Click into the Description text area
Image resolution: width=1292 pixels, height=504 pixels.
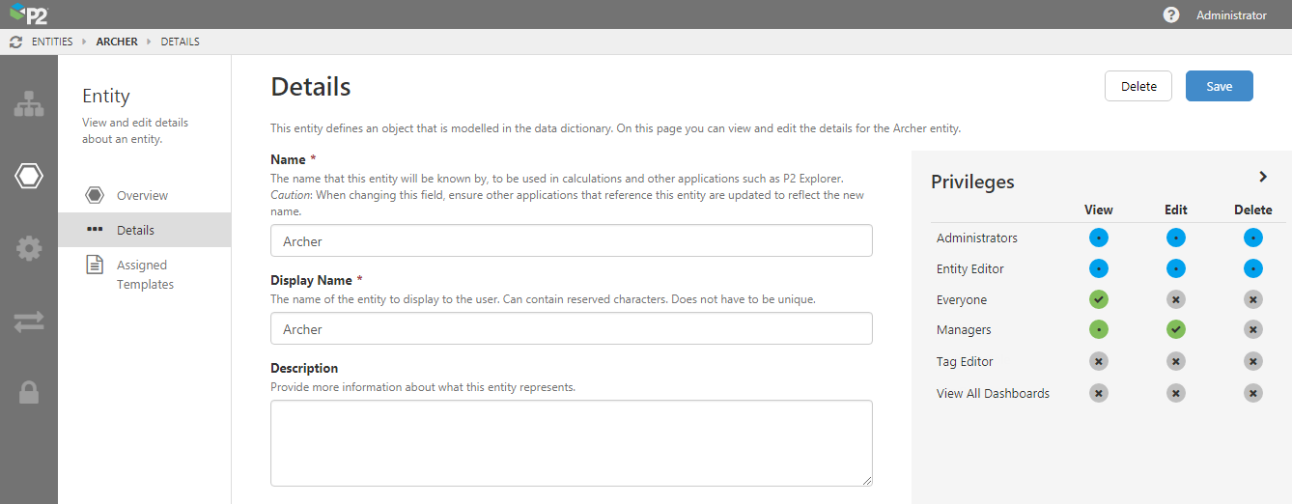[571, 443]
